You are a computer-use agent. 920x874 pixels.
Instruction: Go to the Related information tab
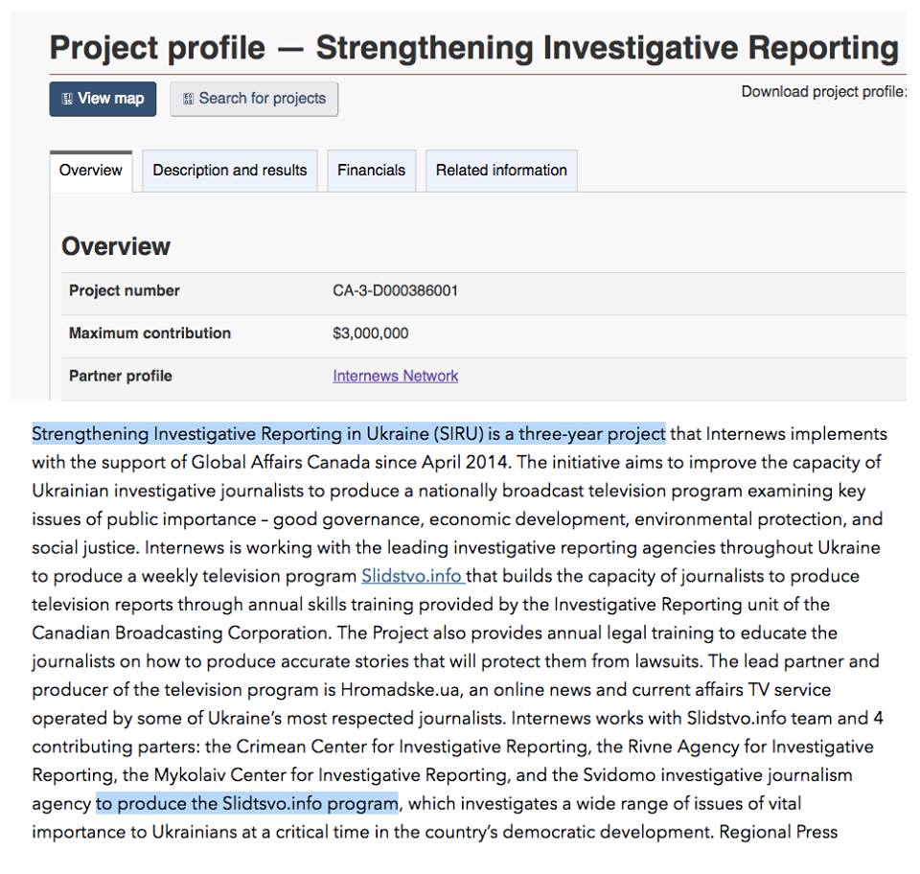[x=501, y=171]
